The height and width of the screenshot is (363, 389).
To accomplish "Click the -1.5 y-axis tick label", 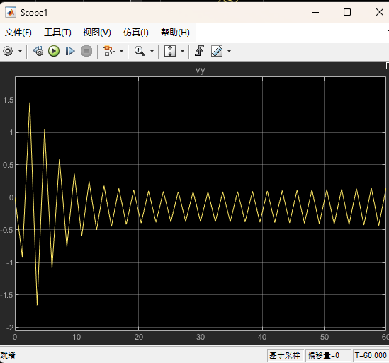I will click(6, 295).
